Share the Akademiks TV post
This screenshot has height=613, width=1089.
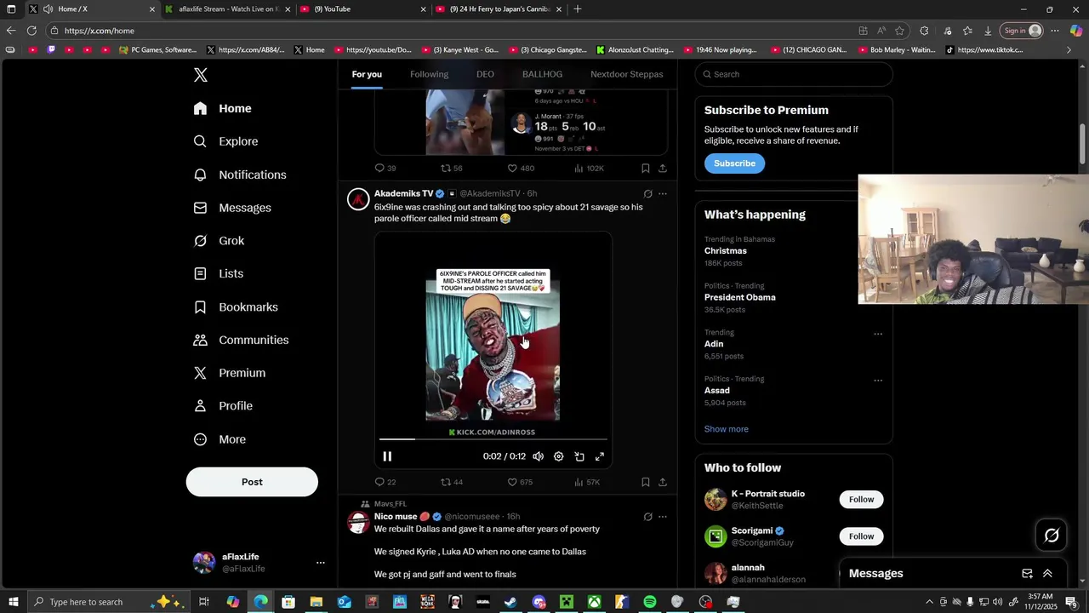[663, 482]
